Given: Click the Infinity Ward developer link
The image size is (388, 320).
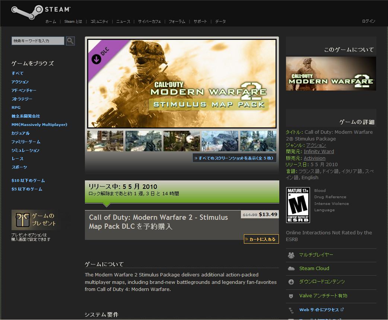Looking at the screenshot, I should coord(319,152).
